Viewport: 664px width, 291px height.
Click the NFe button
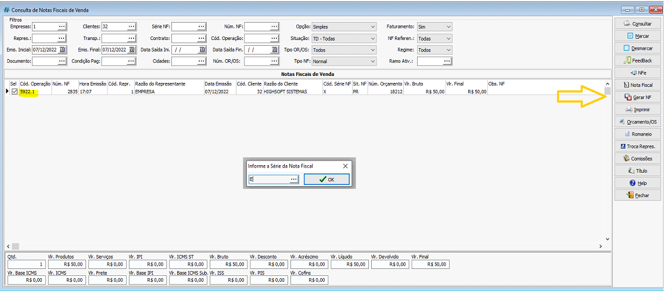click(x=637, y=73)
